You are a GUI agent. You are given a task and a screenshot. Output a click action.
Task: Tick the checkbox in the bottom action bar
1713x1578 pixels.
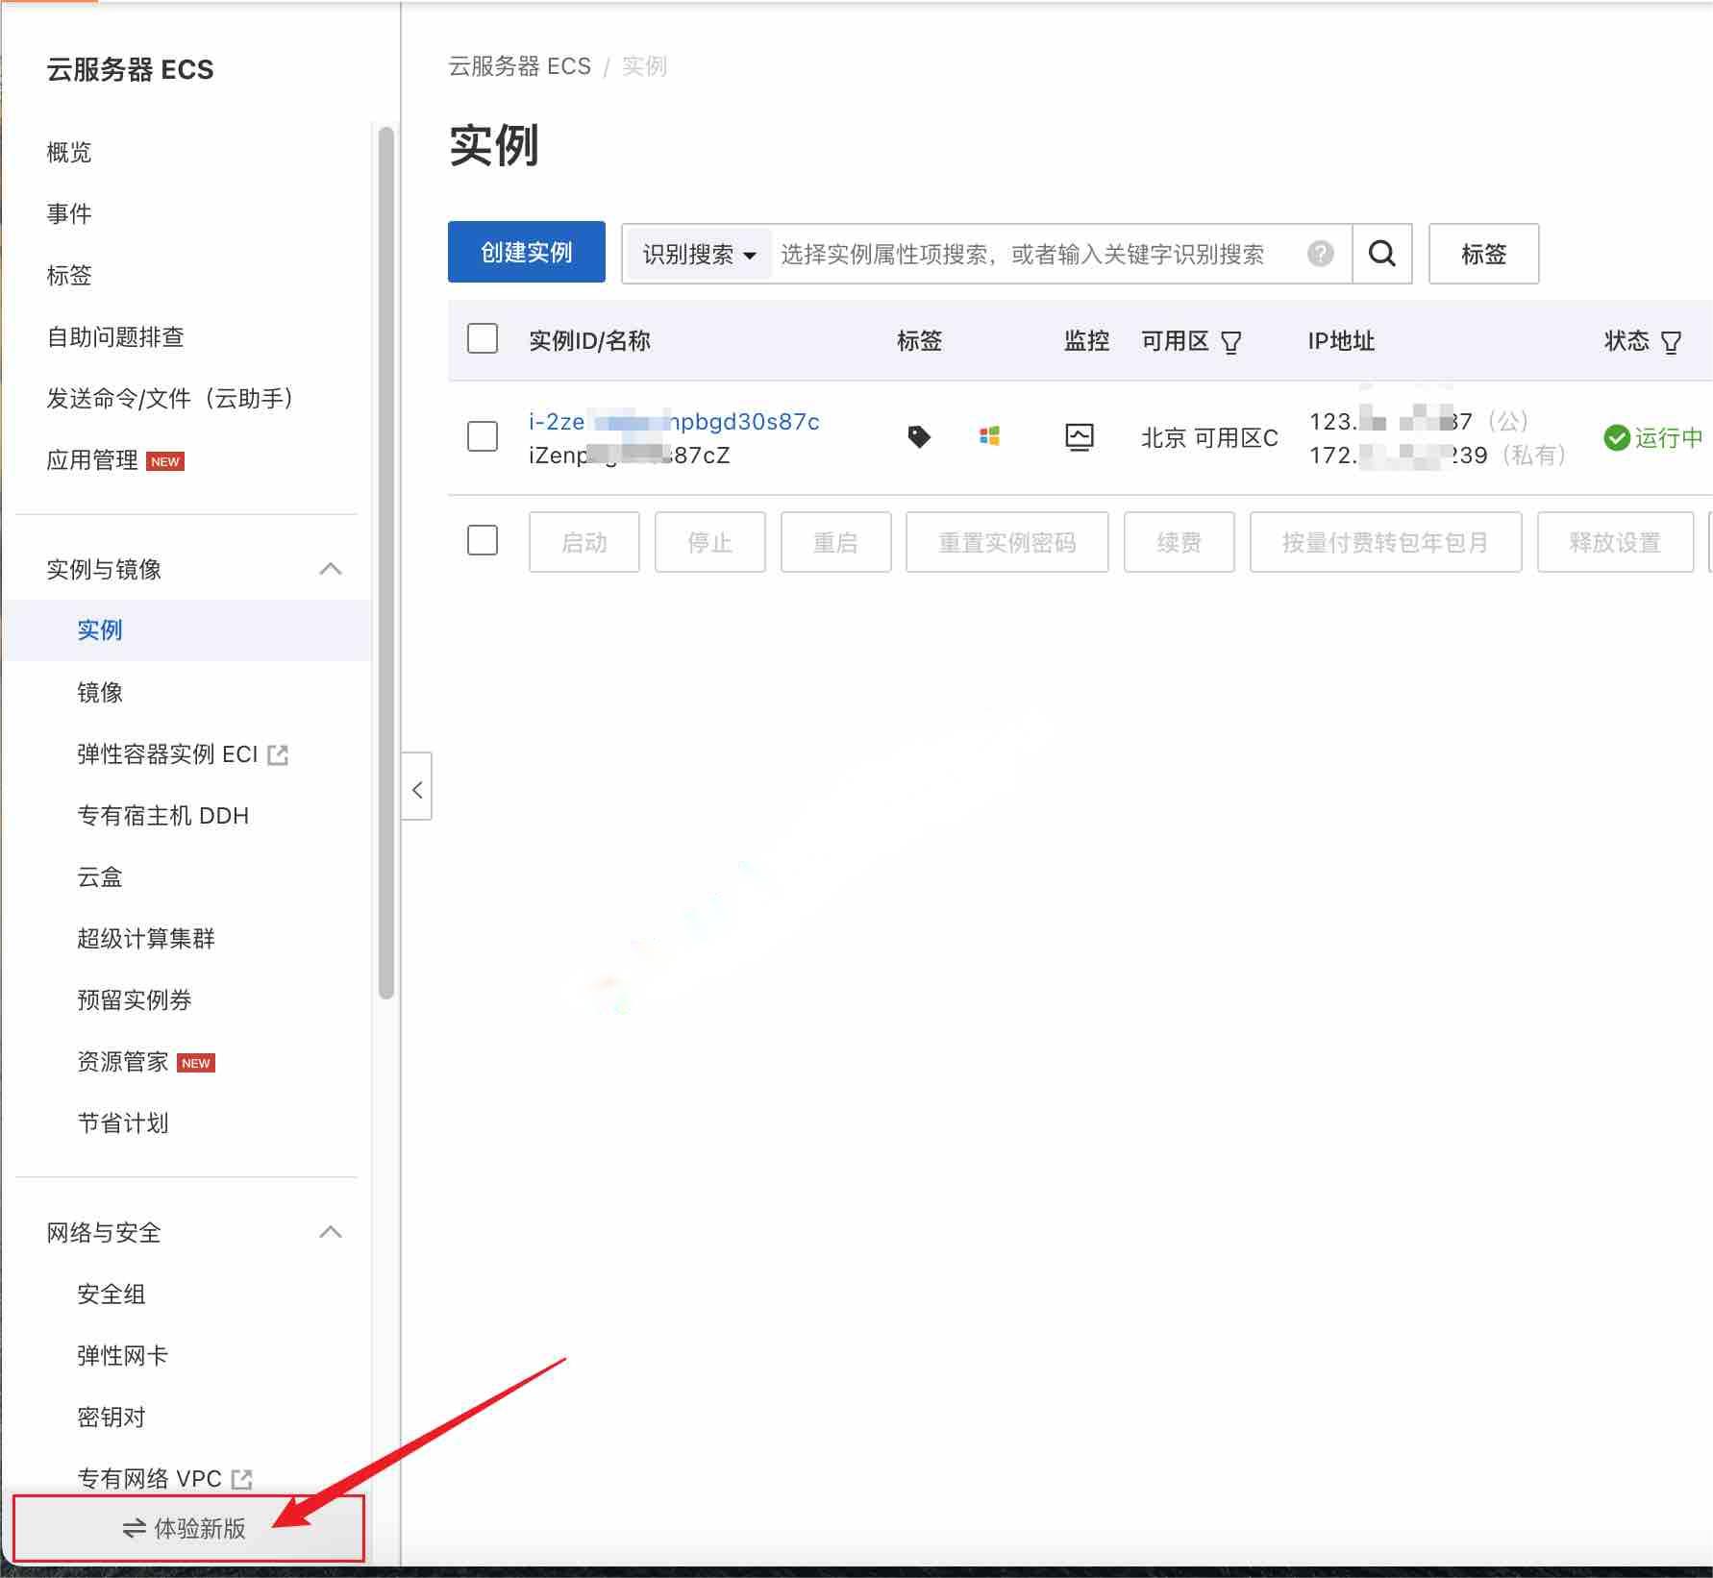(x=482, y=540)
